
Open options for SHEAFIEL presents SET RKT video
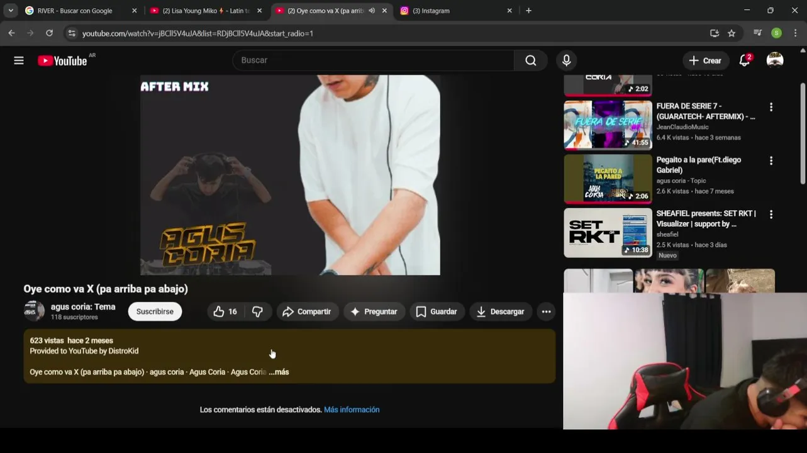click(x=771, y=214)
